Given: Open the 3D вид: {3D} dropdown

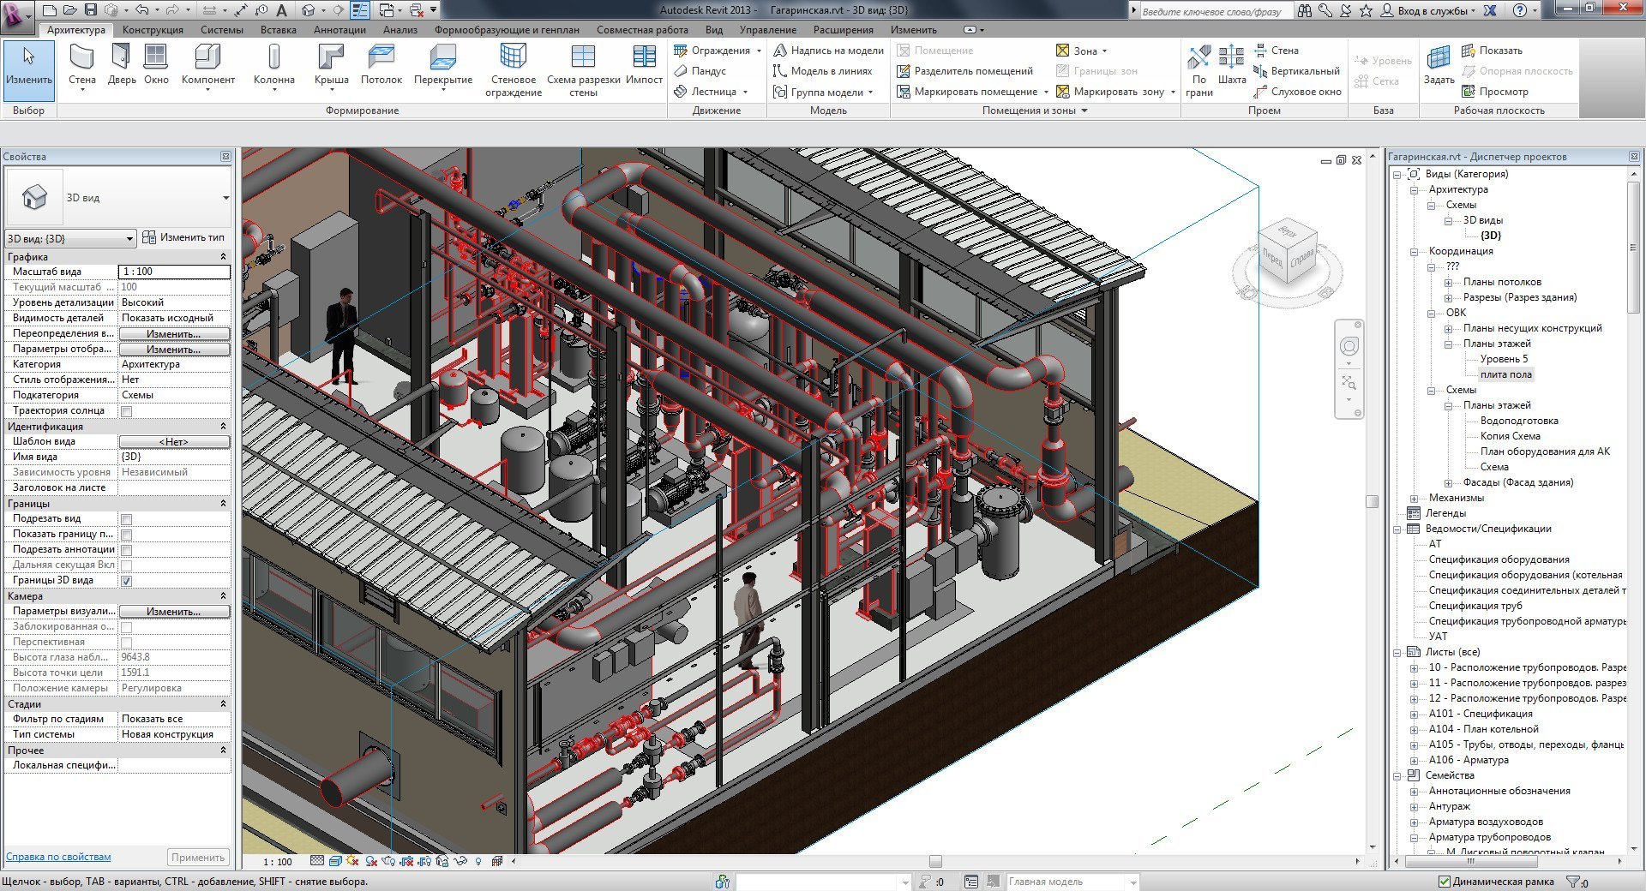Looking at the screenshot, I should (x=70, y=238).
